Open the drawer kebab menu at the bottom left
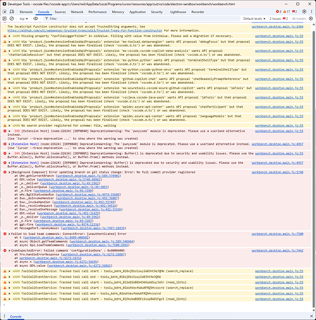This screenshot has width=316, height=320. coord(4,316)
